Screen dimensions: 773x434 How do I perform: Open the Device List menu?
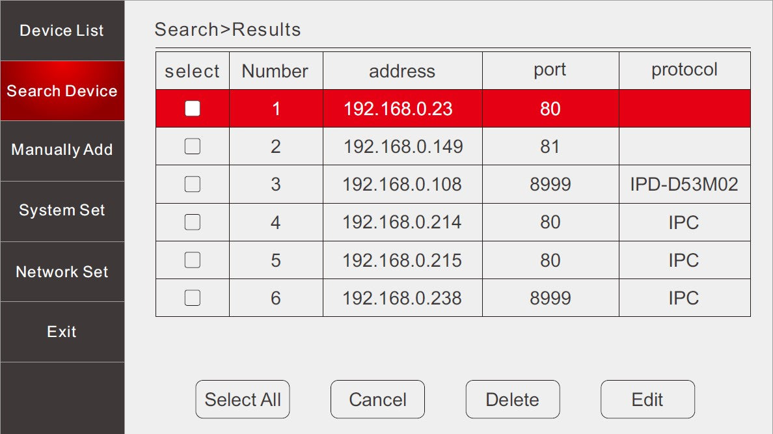click(62, 31)
